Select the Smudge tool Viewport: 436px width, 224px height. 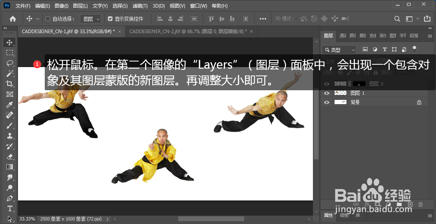tap(10, 177)
